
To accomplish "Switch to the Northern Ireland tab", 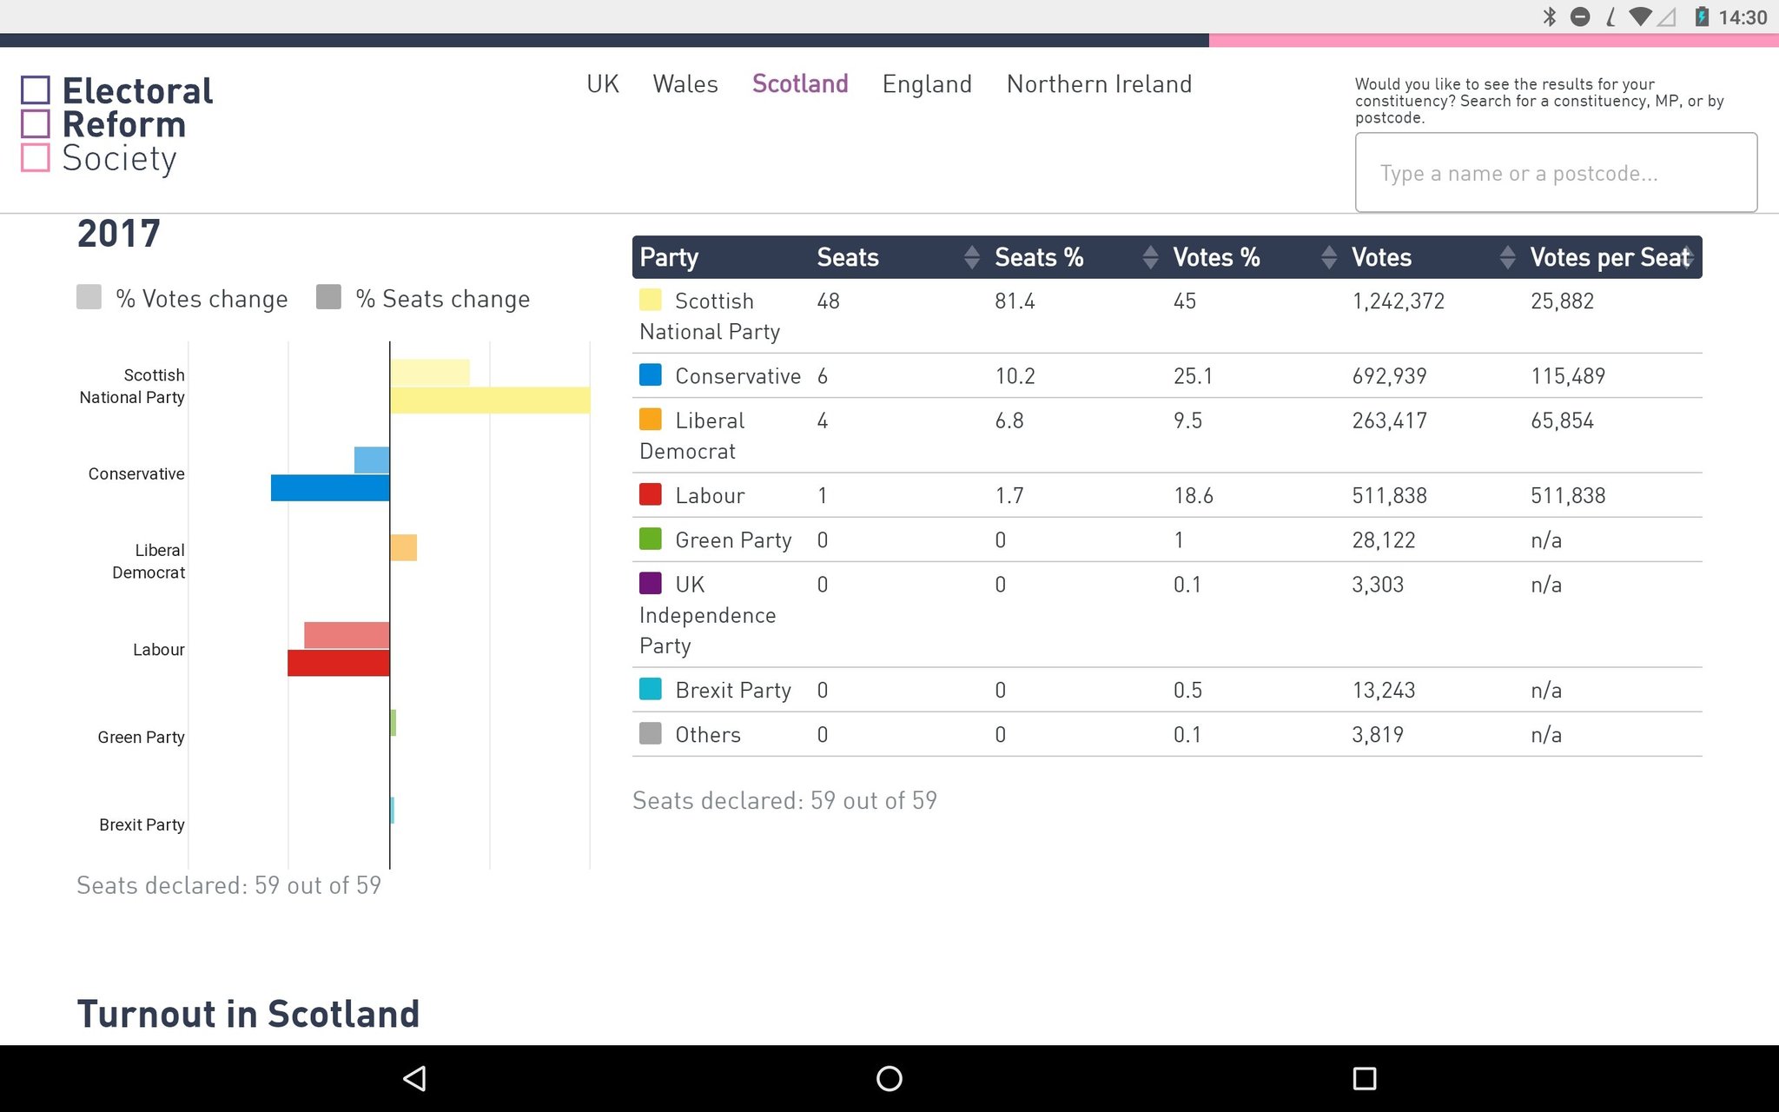I will pos(1099,84).
